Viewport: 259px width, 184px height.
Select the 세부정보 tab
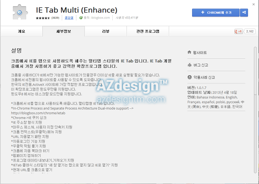pyautogui.click(x=63, y=31)
